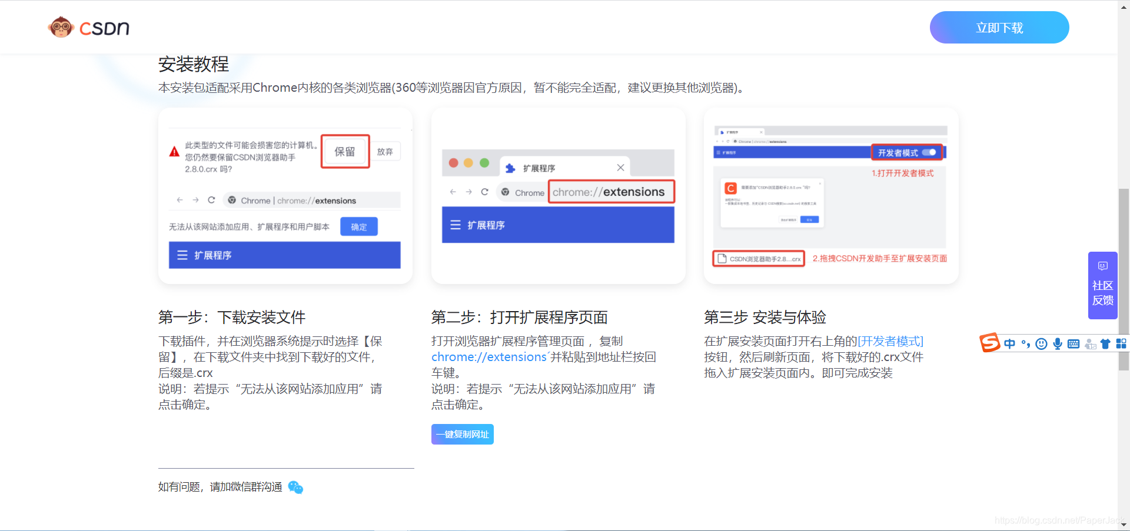1130x531 pixels.
Task: Click the WeChat icon beside 请加微信群沟通
Action: point(295,487)
